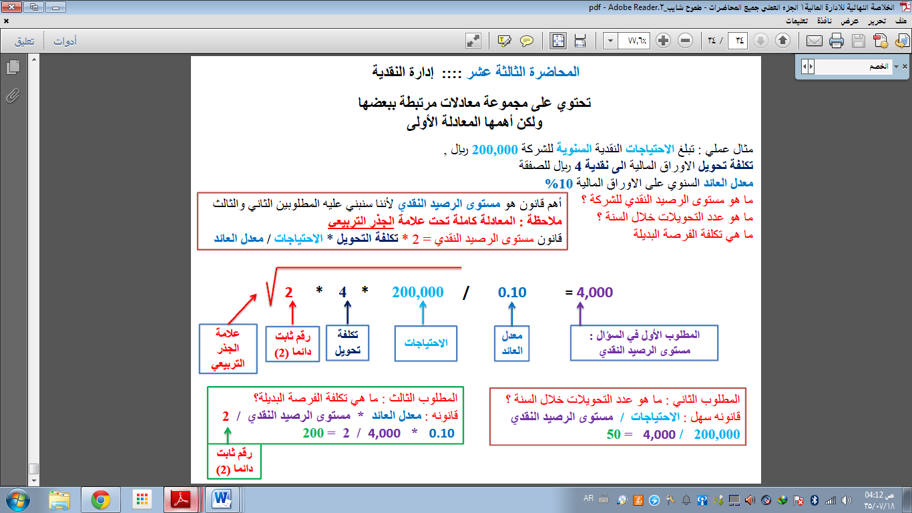This screenshot has height=513, width=912.
Task: Print the document using the printer icon
Action: [836, 41]
